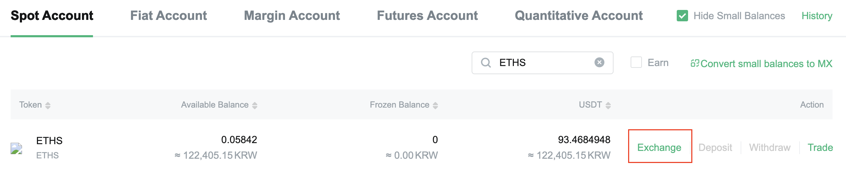Image resolution: width=846 pixels, height=174 pixels.
Task: Click the Withdraw action for ETHS
Action: 770,147
